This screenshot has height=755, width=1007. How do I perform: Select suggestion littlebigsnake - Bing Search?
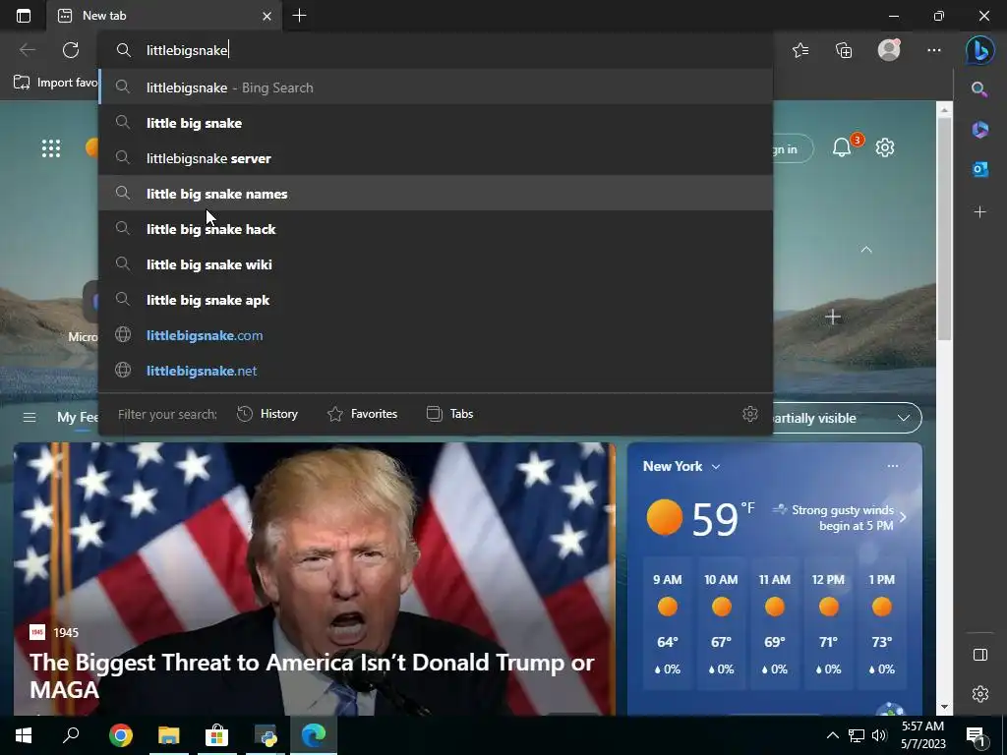pyautogui.click(x=436, y=87)
